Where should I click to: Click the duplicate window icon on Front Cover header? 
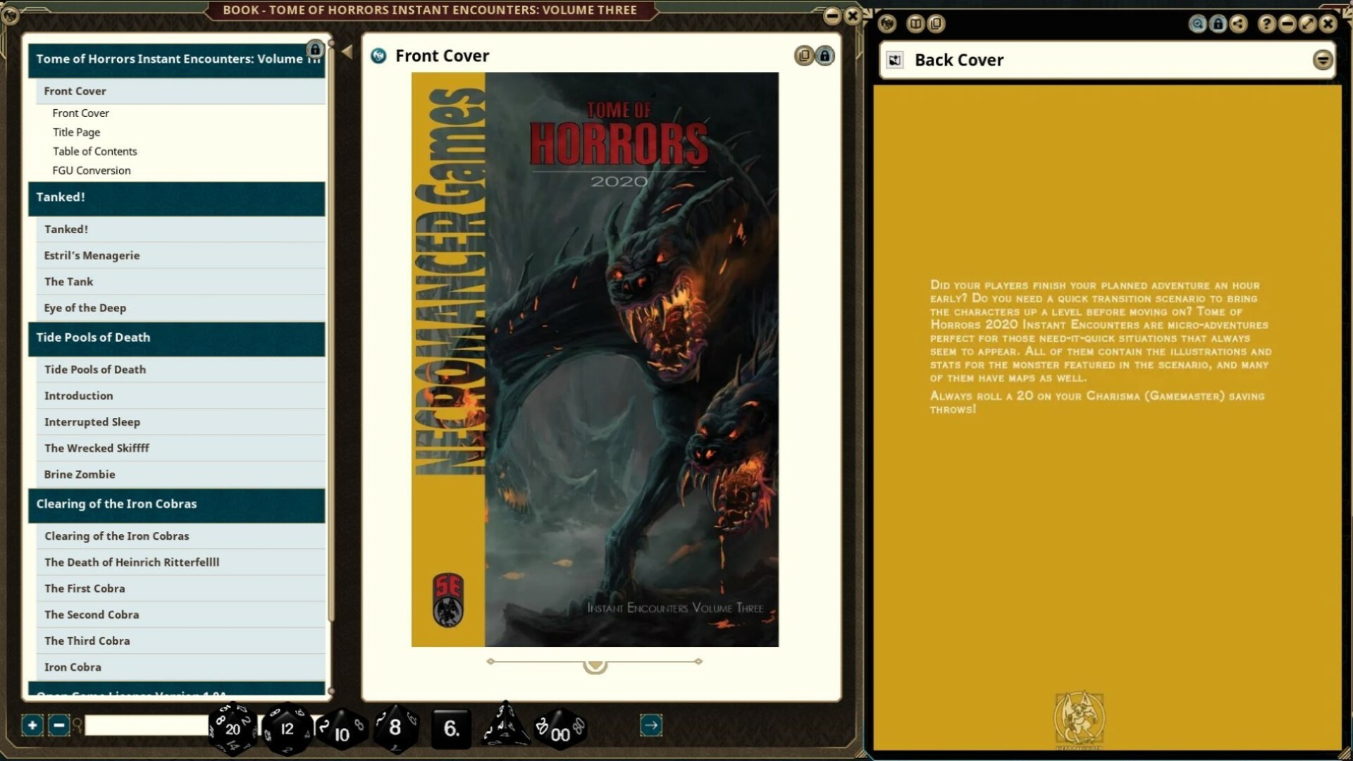(x=803, y=56)
